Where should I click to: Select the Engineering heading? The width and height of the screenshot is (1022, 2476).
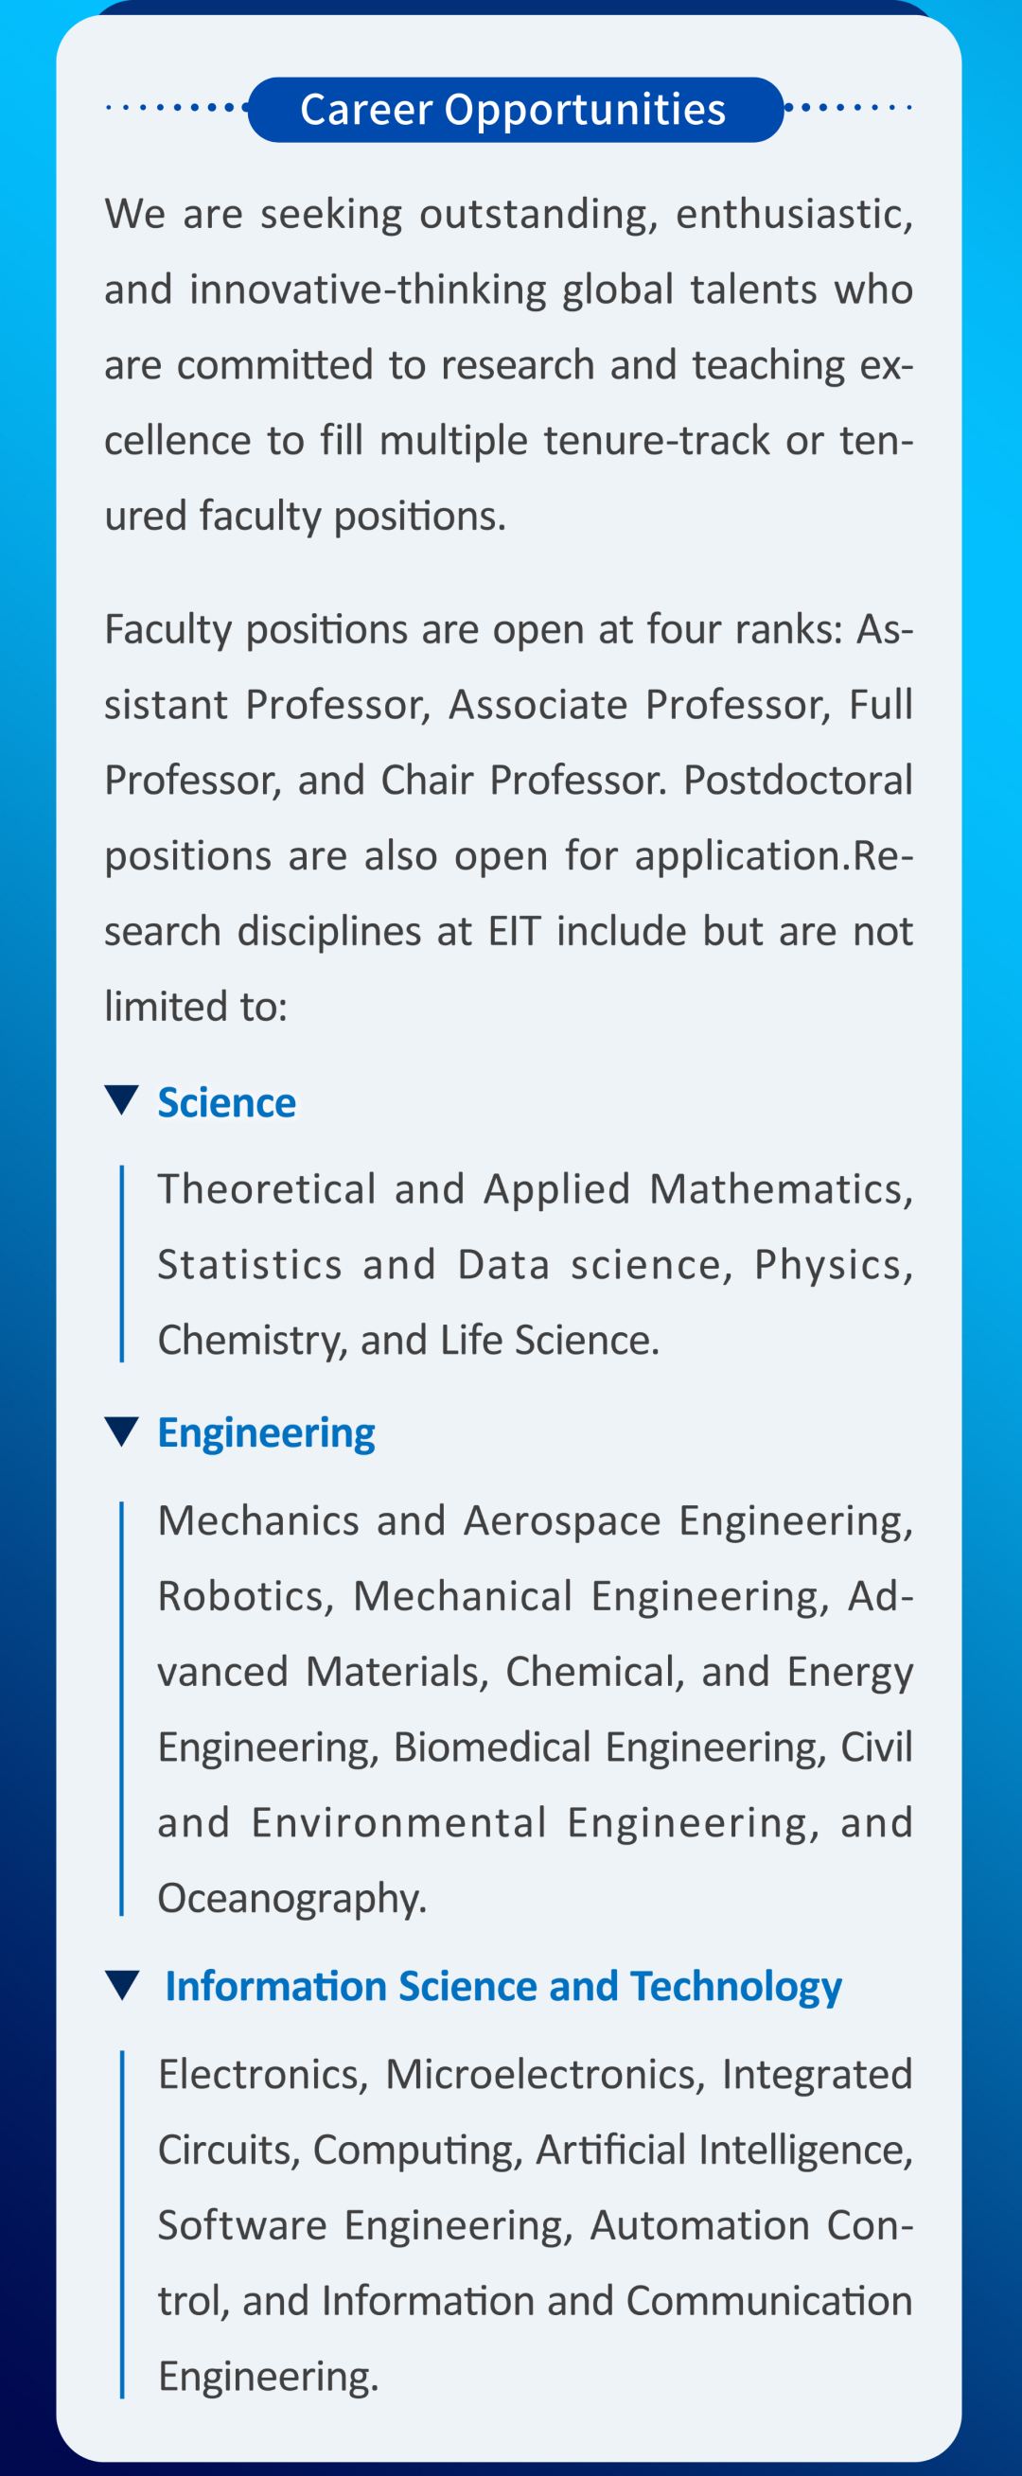pos(266,1433)
